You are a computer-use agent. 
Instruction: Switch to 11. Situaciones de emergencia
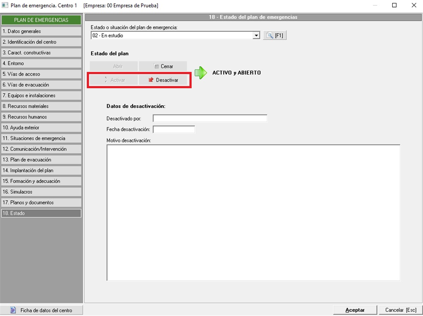41,138
